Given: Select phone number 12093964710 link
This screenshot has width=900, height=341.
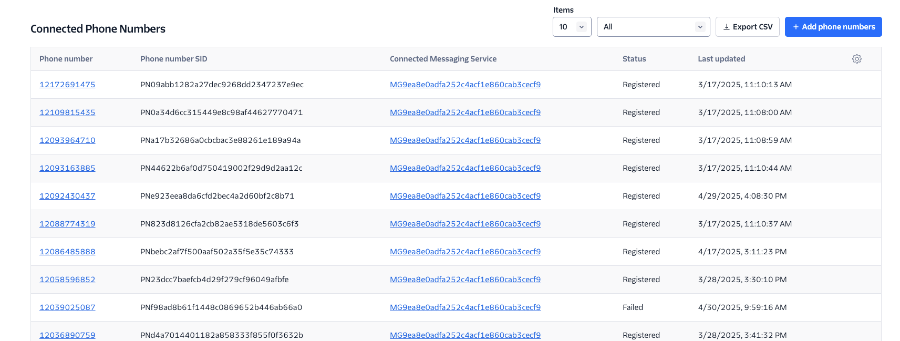Looking at the screenshot, I should (67, 140).
